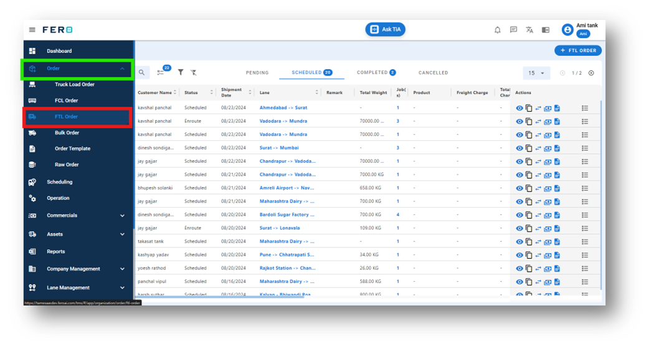
Task: Click the horizontal table scrollbar
Action: click(221, 297)
